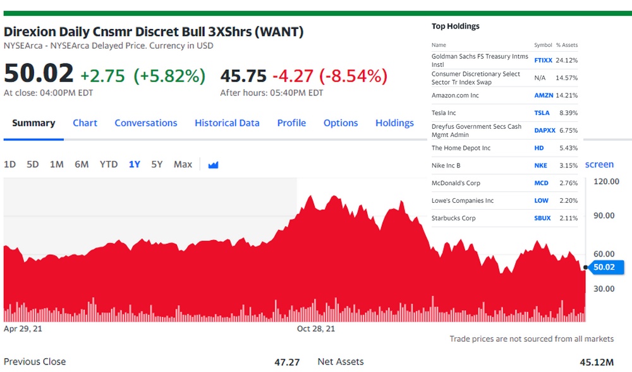Switch chart type using the area chart icon
The width and height of the screenshot is (632, 372).
(213, 165)
